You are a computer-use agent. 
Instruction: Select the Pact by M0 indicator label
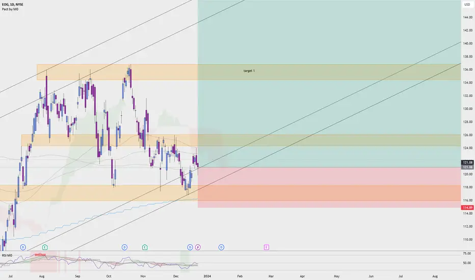(10, 9)
